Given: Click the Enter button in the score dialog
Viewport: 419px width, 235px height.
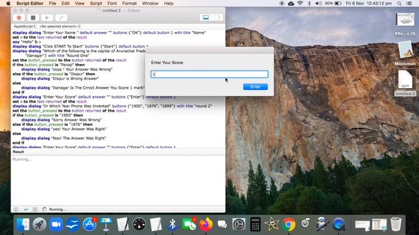Looking at the screenshot, I should [255, 87].
